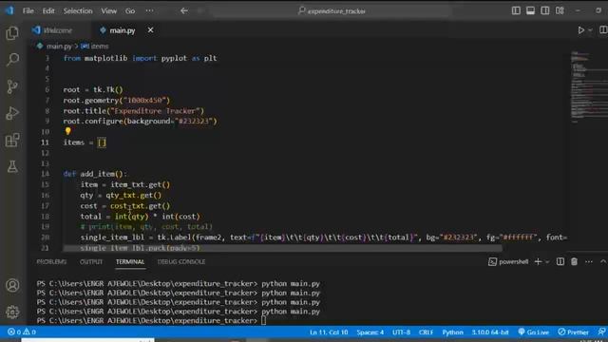Image resolution: width=608 pixels, height=342 pixels.
Task: Open the Run and Debug view
Action: (12, 113)
